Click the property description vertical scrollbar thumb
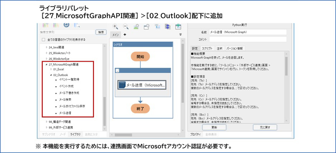The height and width of the screenshot is (153, 336). click(x=286, y=66)
